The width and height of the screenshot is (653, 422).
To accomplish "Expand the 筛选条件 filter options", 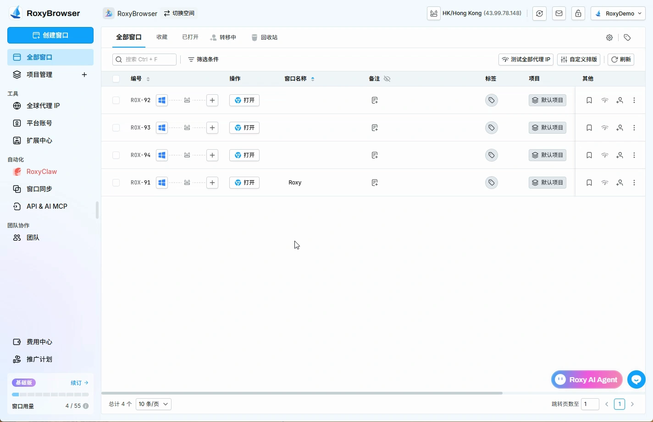I will pos(203,60).
